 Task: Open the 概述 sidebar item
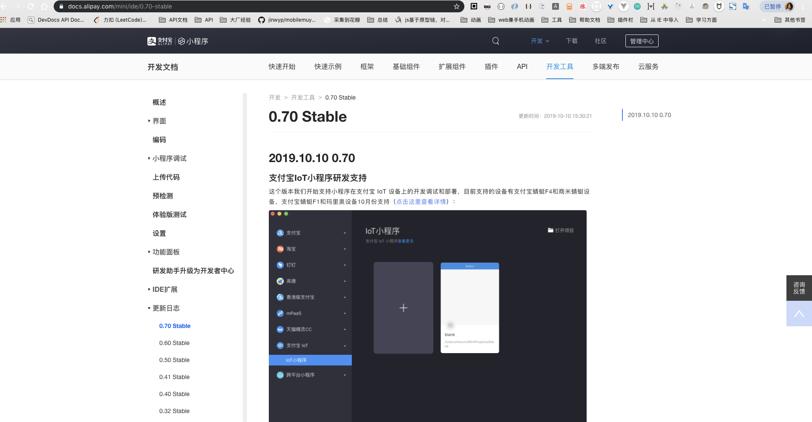click(x=159, y=103)
